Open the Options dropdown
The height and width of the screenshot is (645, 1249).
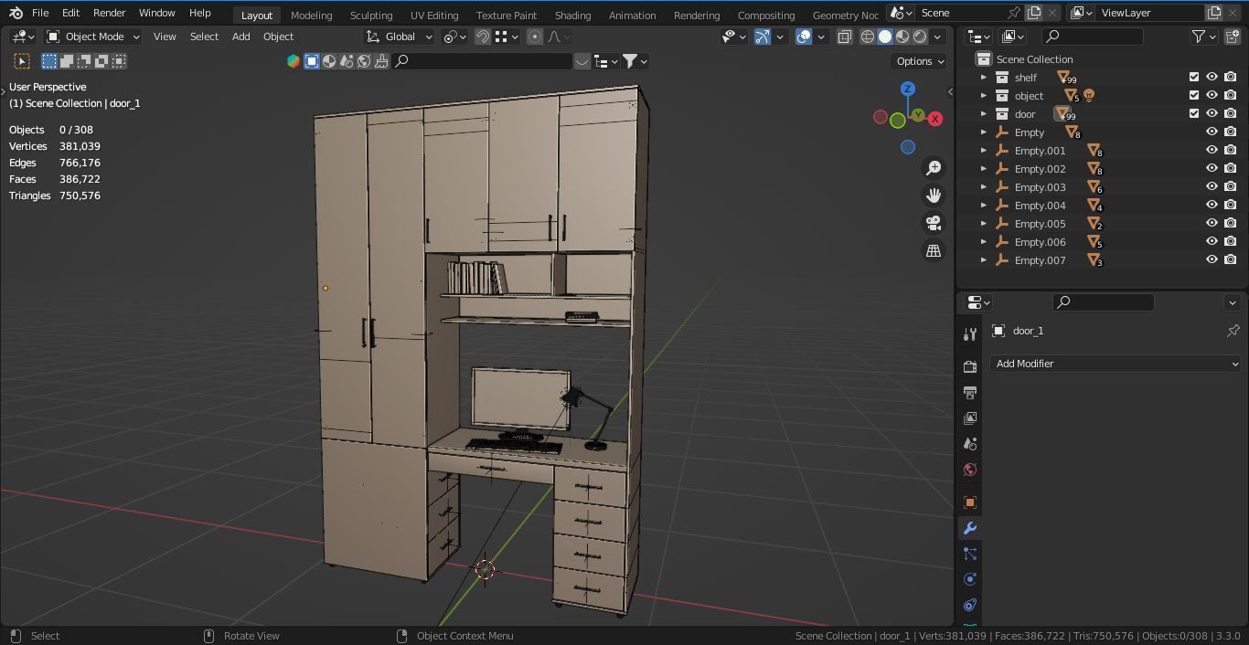point(920,61)
